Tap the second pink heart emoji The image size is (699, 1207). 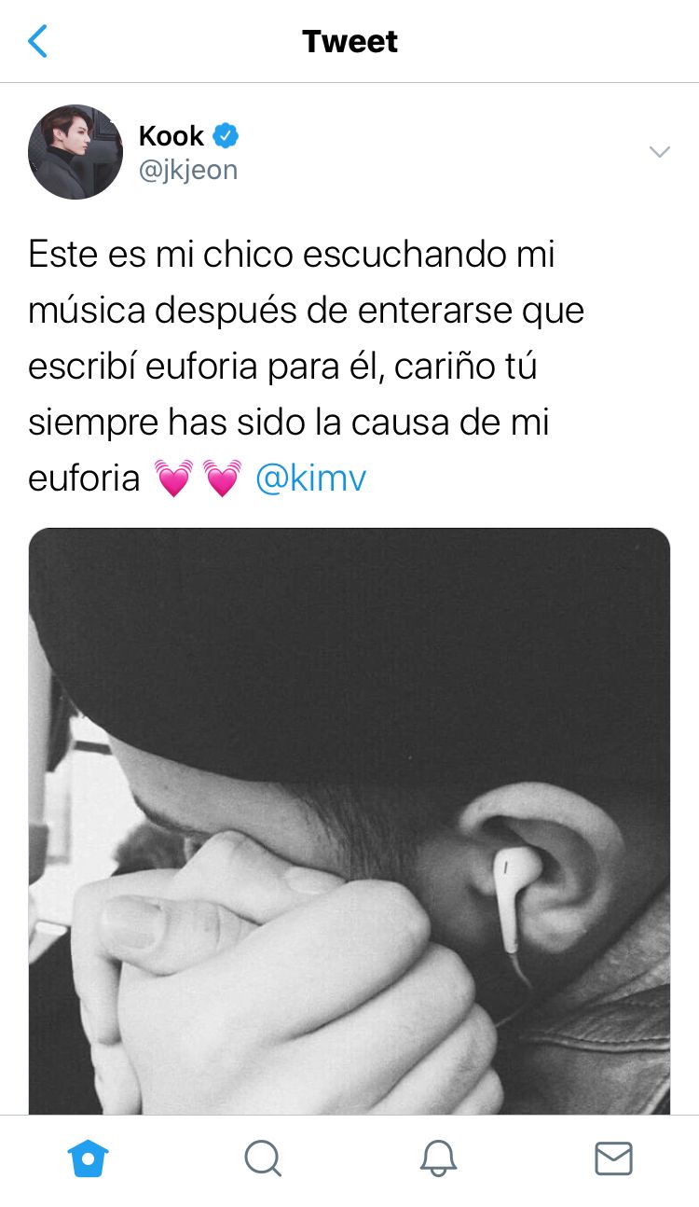coord(222,479)
